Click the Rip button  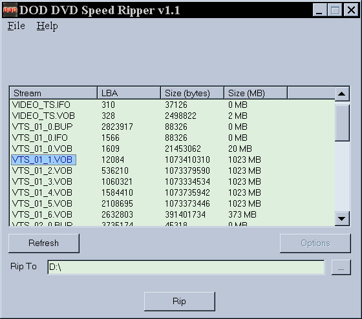[x=180, y=301]
